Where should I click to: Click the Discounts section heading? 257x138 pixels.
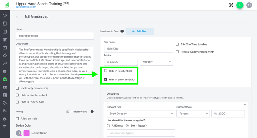tap(113, 94)
